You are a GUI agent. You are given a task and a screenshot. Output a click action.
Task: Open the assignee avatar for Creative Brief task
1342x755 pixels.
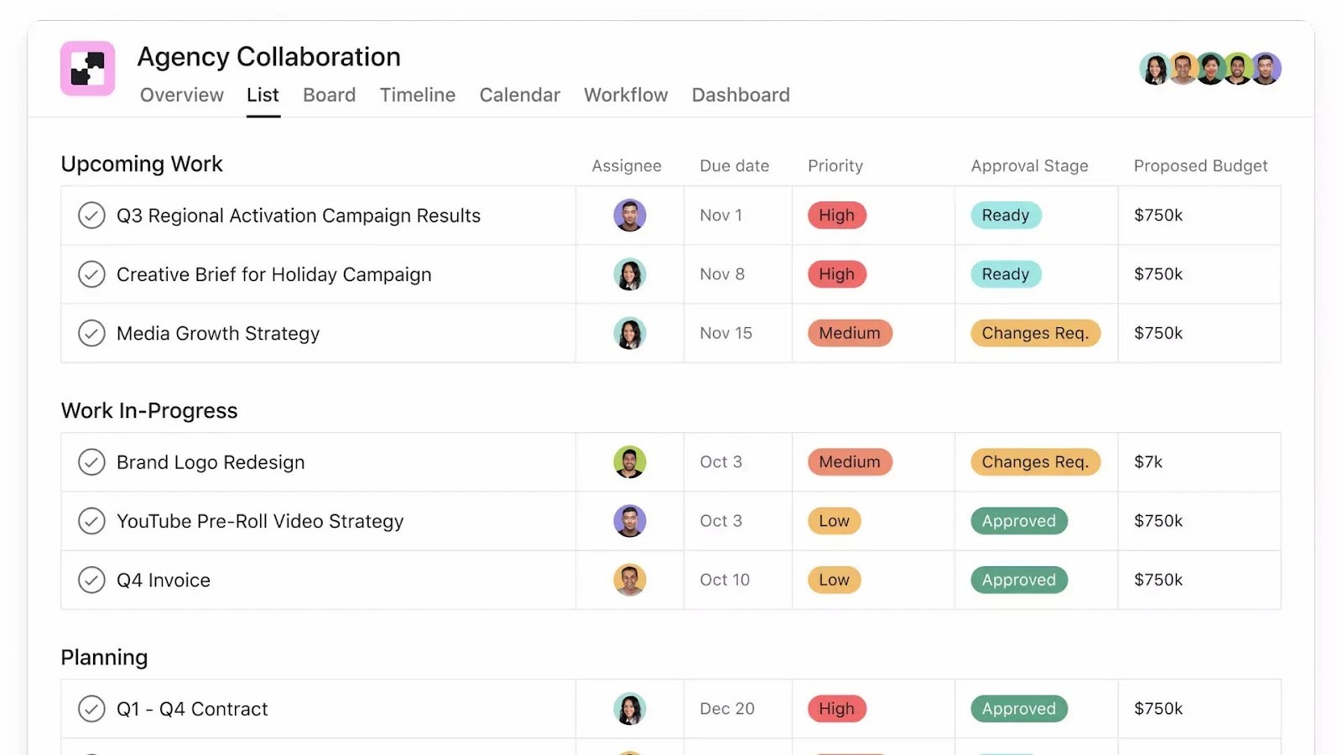click(x=629, y=274)
